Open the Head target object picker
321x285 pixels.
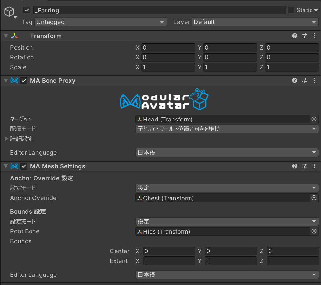coord(314,119)
